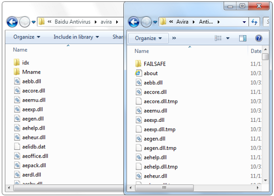Open recent pages dropdown in Avira window

(155, 22)
